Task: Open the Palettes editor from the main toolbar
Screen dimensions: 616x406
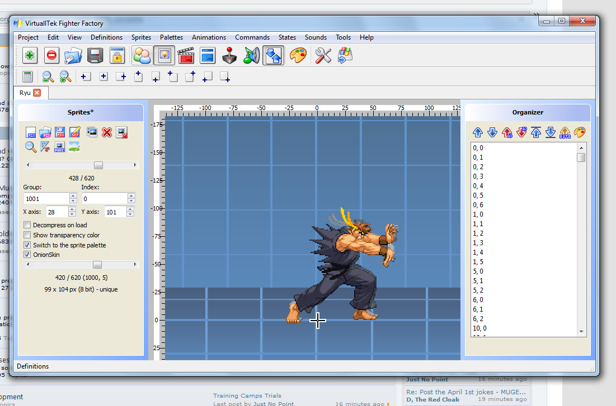Action: (298, 55)
